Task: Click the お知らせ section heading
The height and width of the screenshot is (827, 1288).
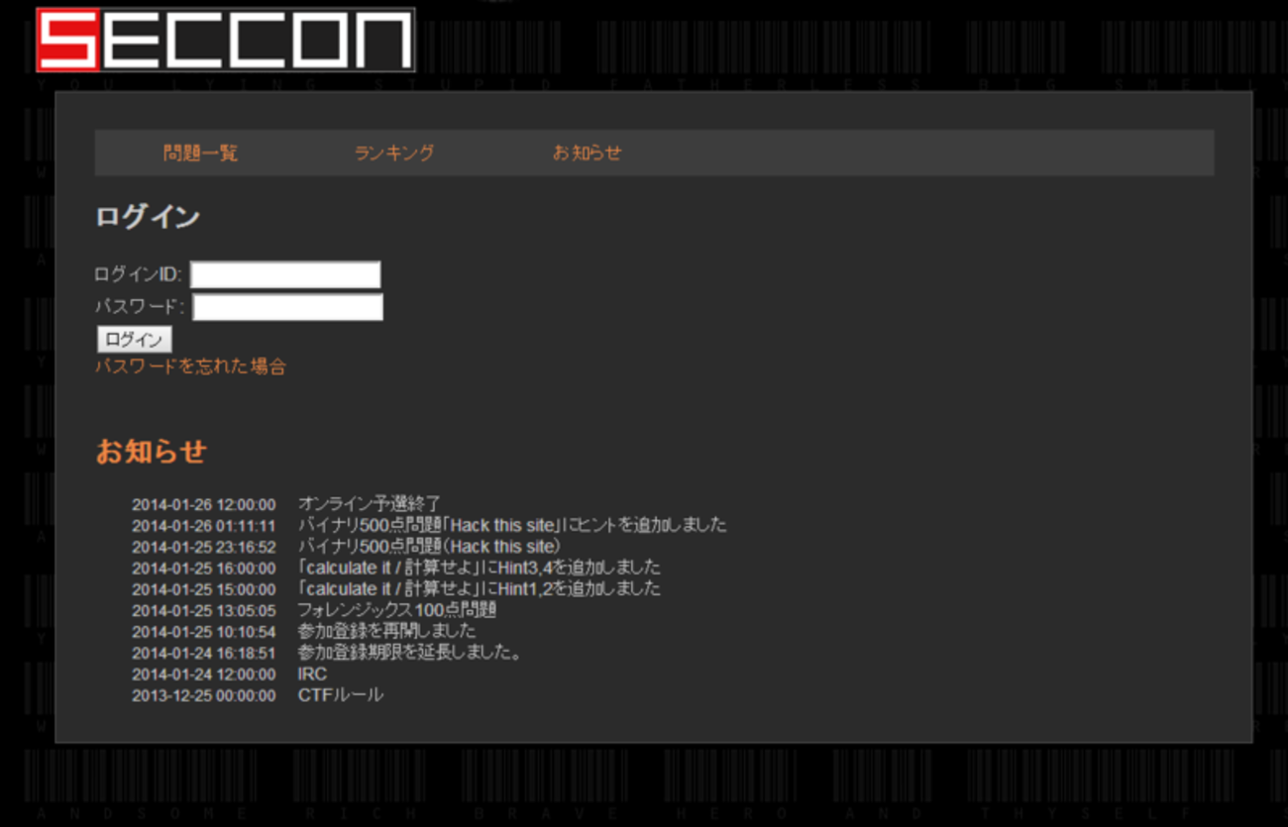Action: pos(151,452)
